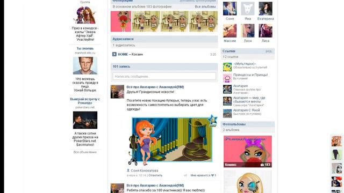Viewport: 344px width, 193px height.
Task: Click the Что можешь сказать правду ad text
Action: point(85,85)
